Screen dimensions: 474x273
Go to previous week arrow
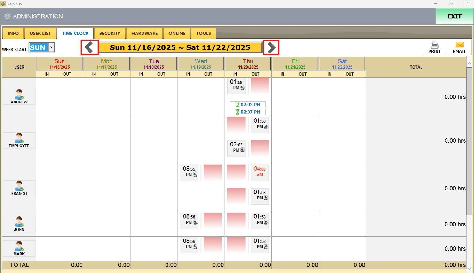[x=89, y=47]
